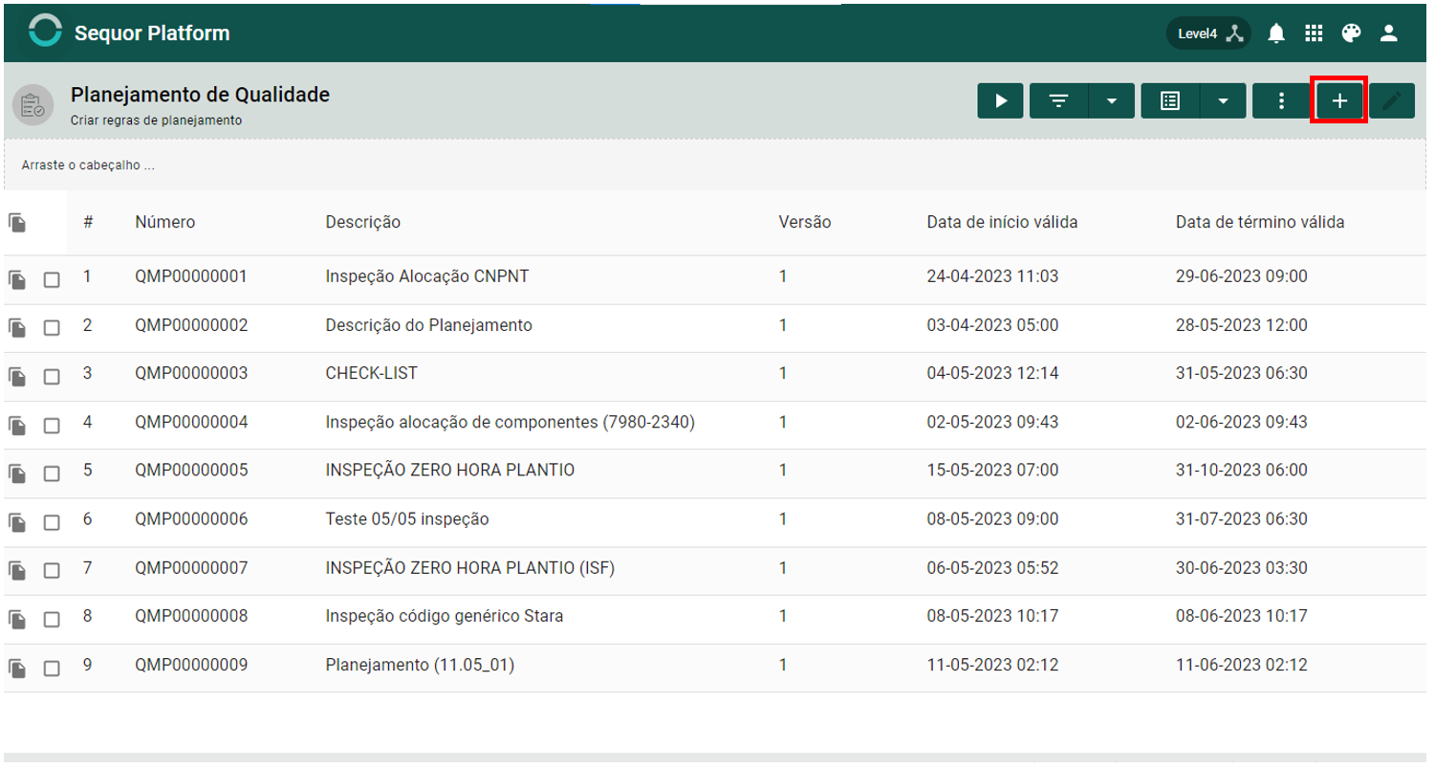Click description Descrição do Planejamento
The width and height of the screenshot is (1435, 769).
[x=428, y=325]
